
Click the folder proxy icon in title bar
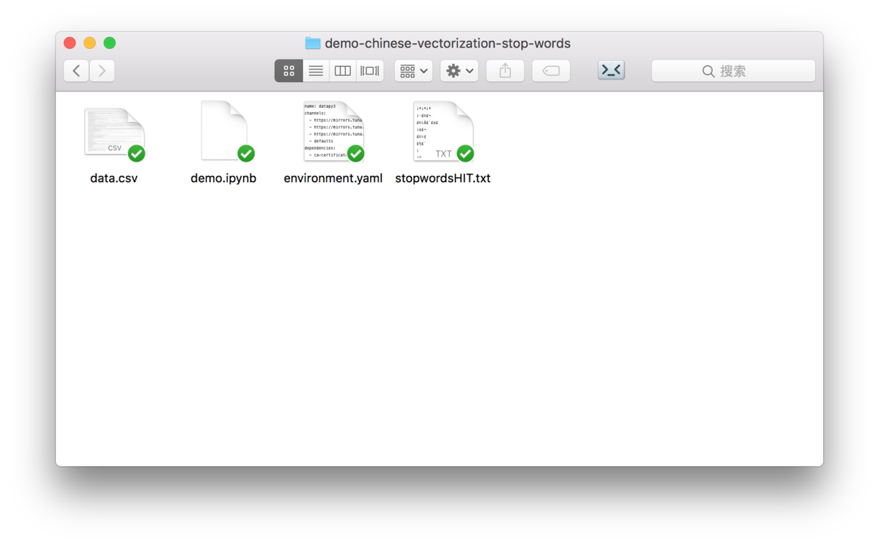(x=313, y=43)
